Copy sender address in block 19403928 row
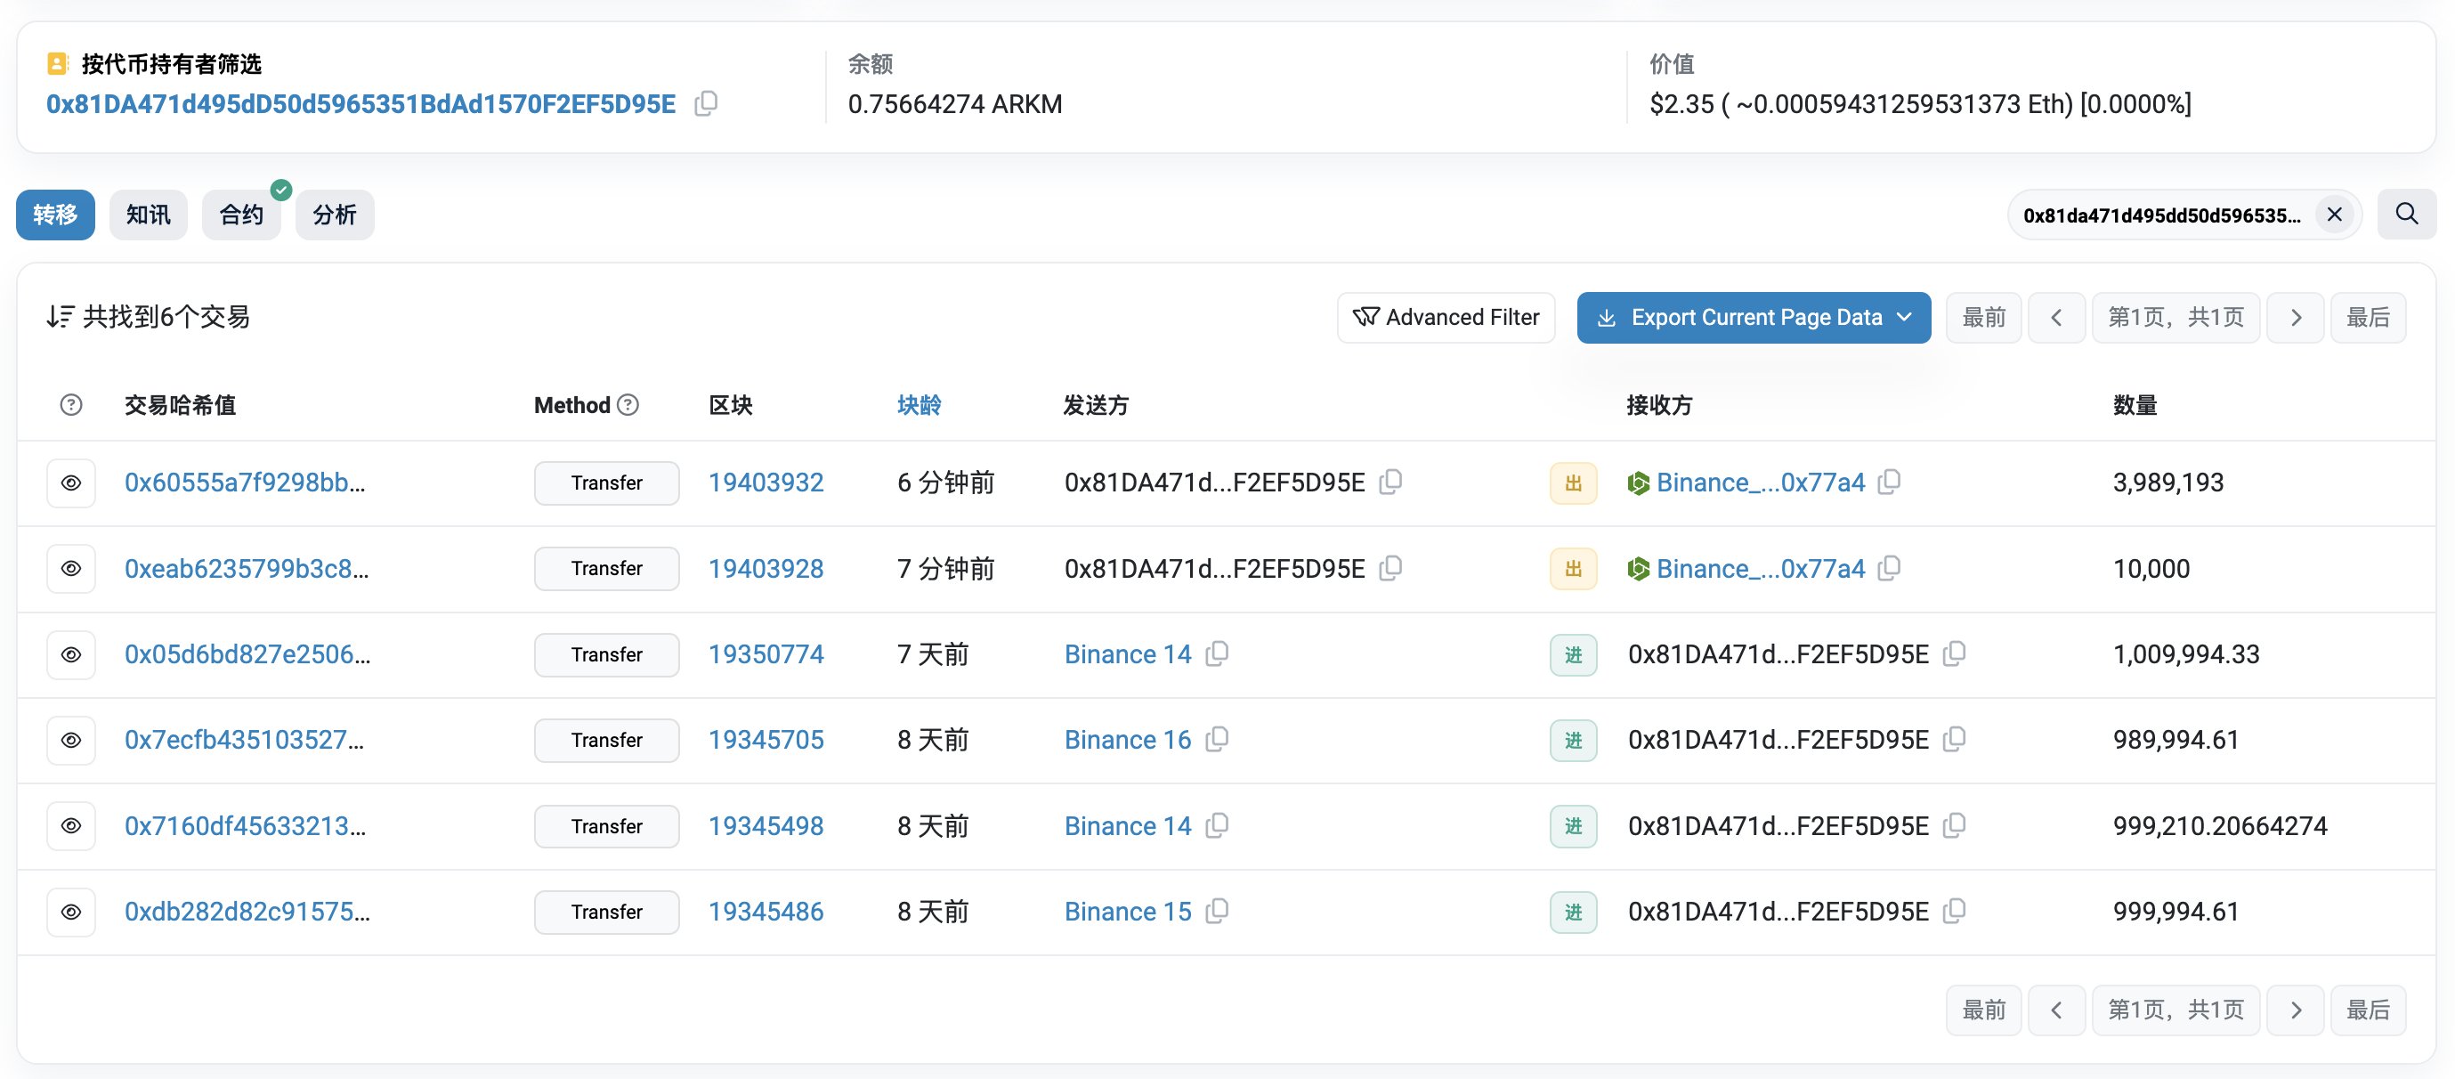Viewport: 2455px width, 1079px height. (1391, 568)
